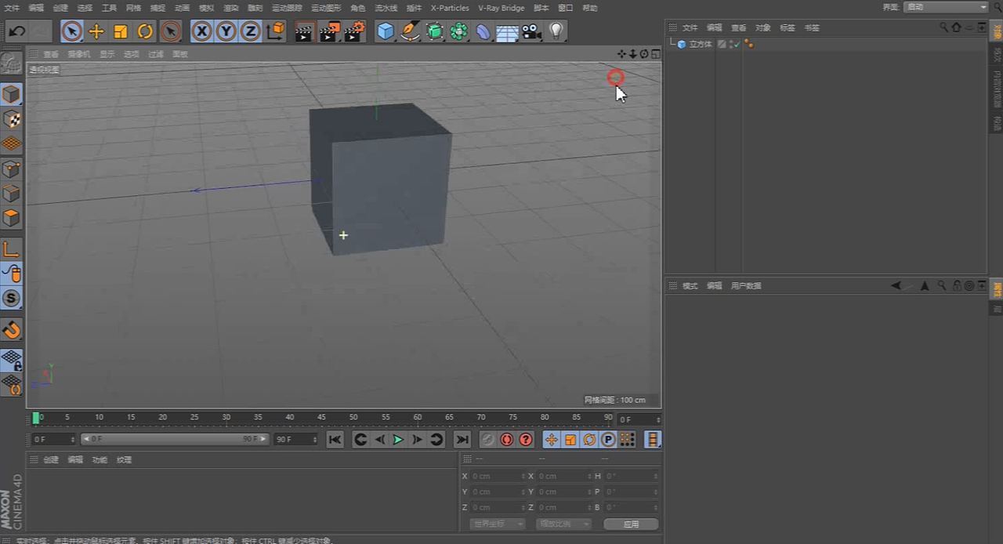Click Make Editable icon in left sidebar
This screenshot has height=544, width=1003.
point(11,64)
